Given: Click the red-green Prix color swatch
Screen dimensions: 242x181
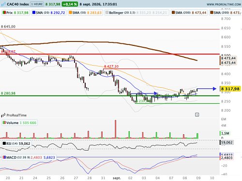Looking at the screenshot, I should 4,13.
